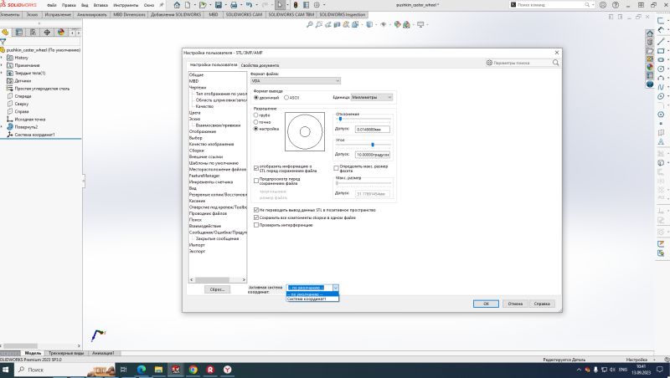Click the Zoom to Fit magnifier icon
The height and width of the screenshot is (378, 670).
309,25
